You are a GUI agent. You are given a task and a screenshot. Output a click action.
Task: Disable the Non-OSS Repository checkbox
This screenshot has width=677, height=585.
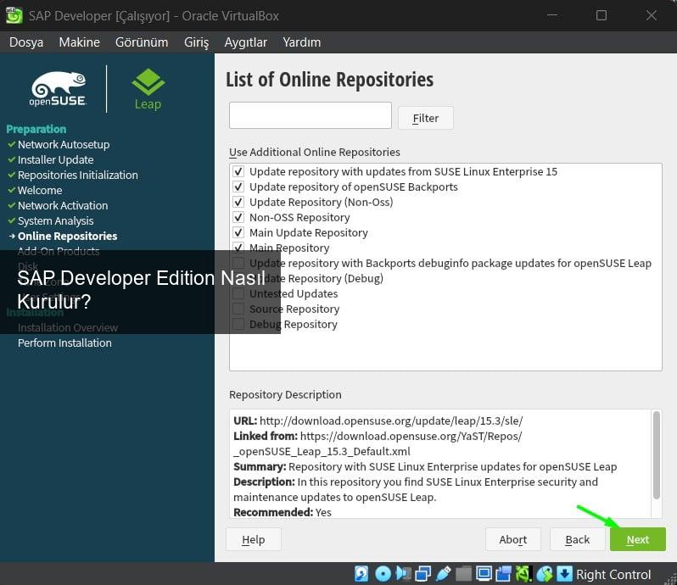click(238, 217)
